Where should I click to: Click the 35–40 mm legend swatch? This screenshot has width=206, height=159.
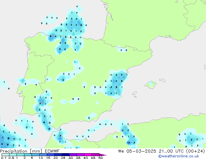pos(80,155)
